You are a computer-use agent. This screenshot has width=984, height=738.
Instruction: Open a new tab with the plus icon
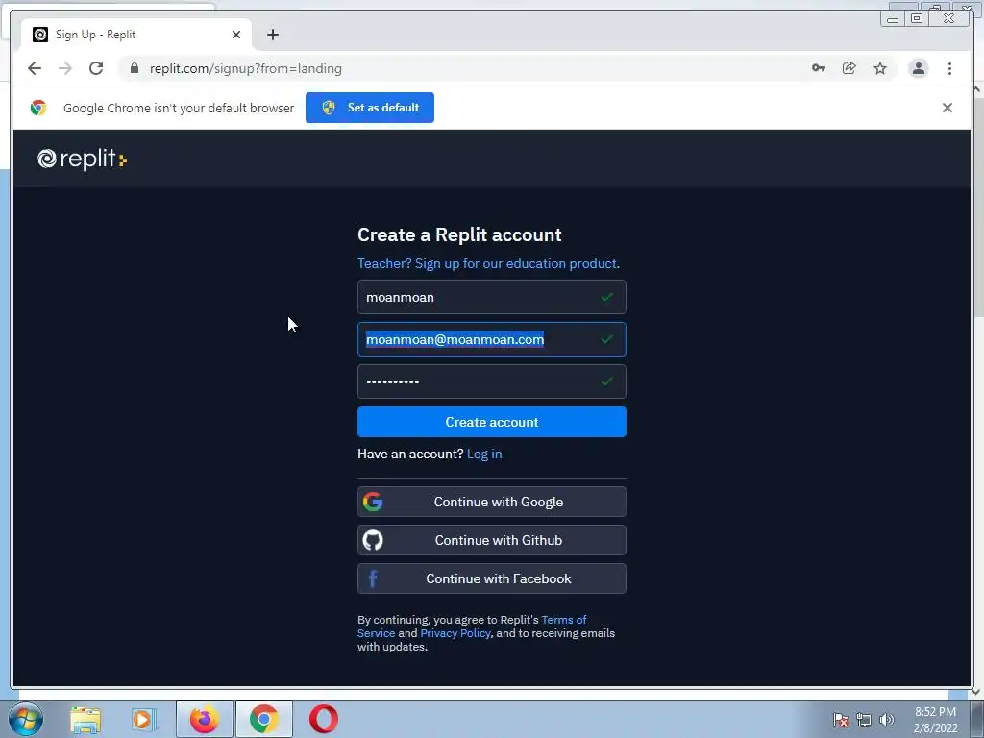[272, 35]
